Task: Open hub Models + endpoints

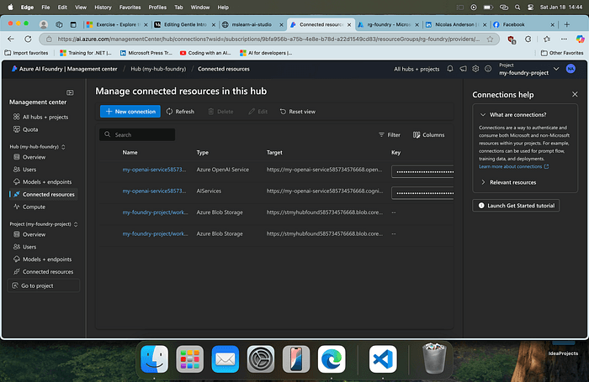Action: (42, 182)
